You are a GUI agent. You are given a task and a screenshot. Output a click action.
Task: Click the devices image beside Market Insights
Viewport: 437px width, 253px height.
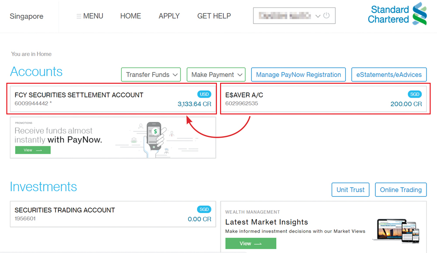point(396,229)
